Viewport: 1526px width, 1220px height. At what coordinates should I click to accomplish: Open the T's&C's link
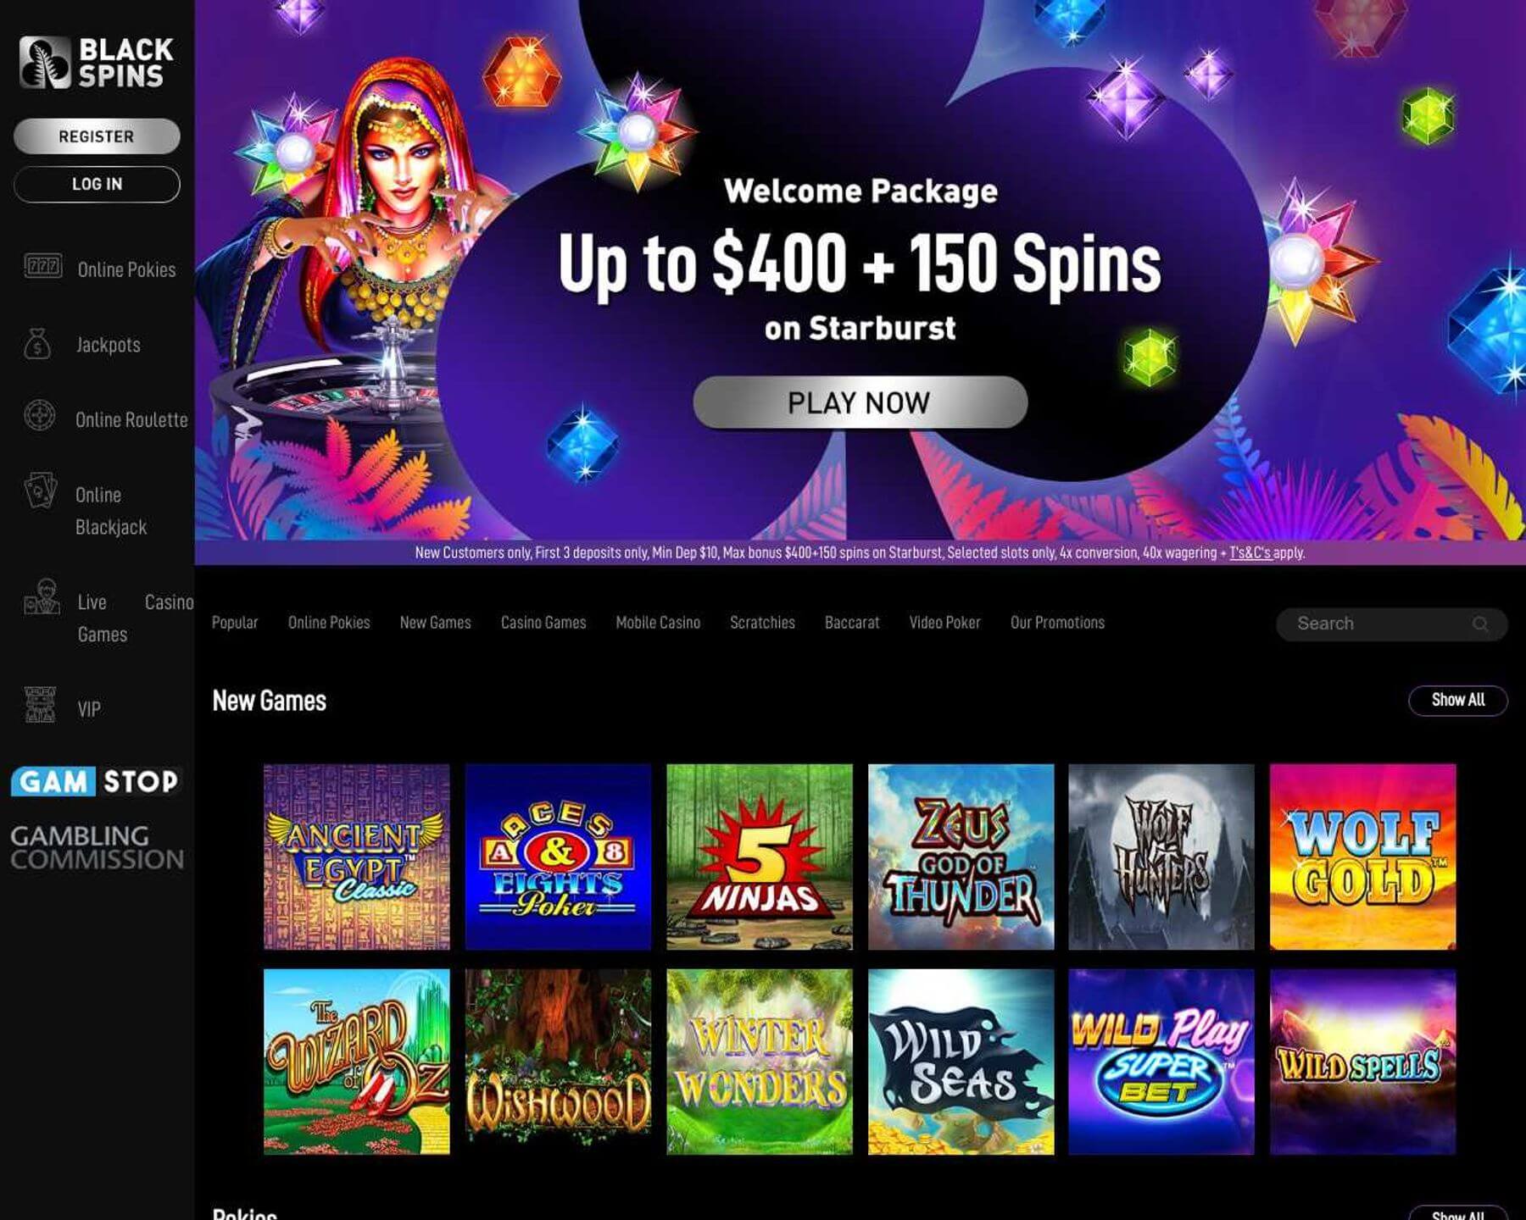click(1250, 553)
